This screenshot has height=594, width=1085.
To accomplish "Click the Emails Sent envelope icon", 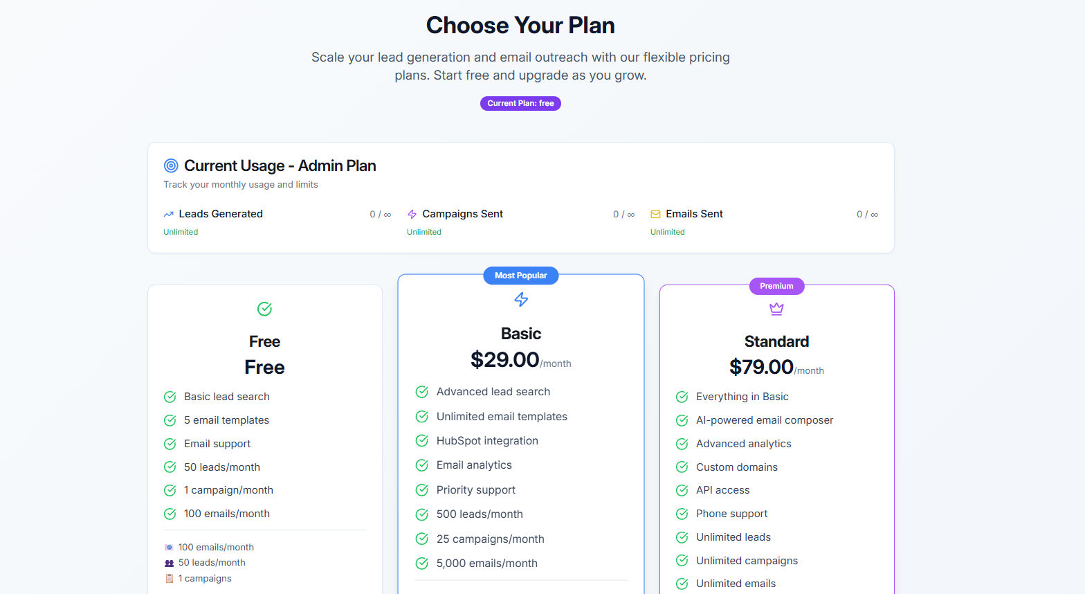I will coord(655,215).
